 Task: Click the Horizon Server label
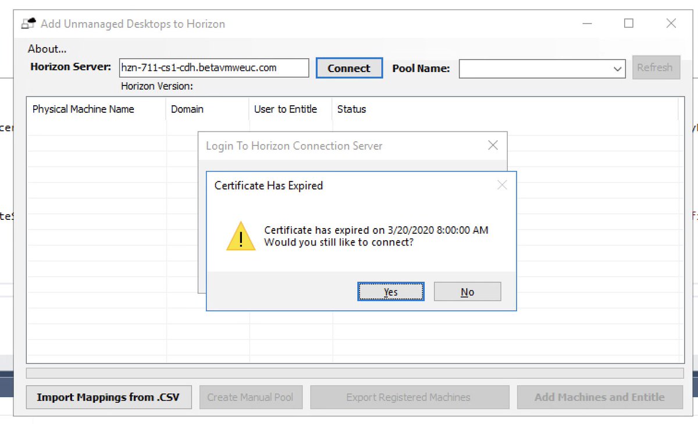click(71, 67)
